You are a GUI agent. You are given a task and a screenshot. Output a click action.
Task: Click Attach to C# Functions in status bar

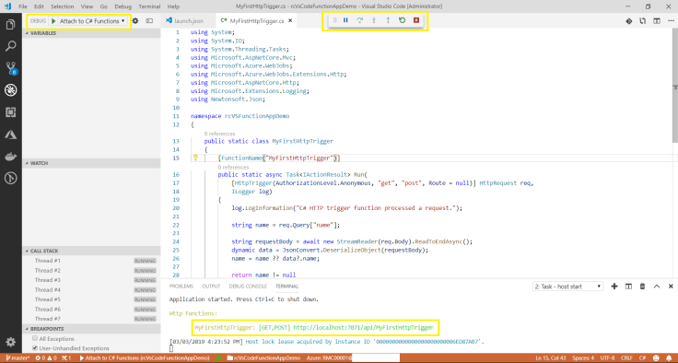(144, 358)
